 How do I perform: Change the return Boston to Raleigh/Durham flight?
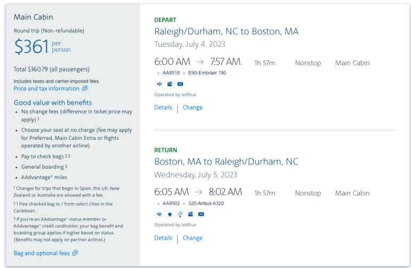193,238
